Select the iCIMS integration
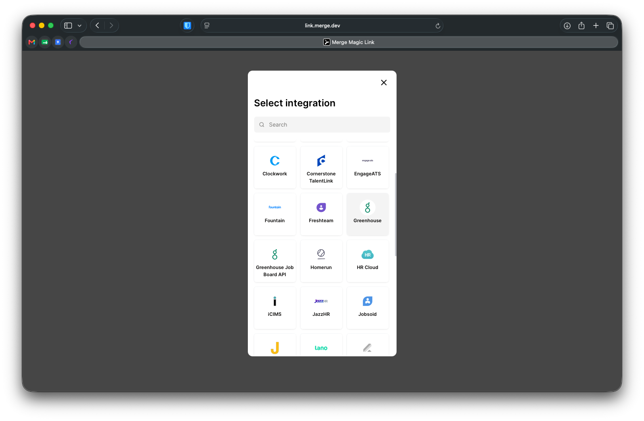 pos(275,308)
